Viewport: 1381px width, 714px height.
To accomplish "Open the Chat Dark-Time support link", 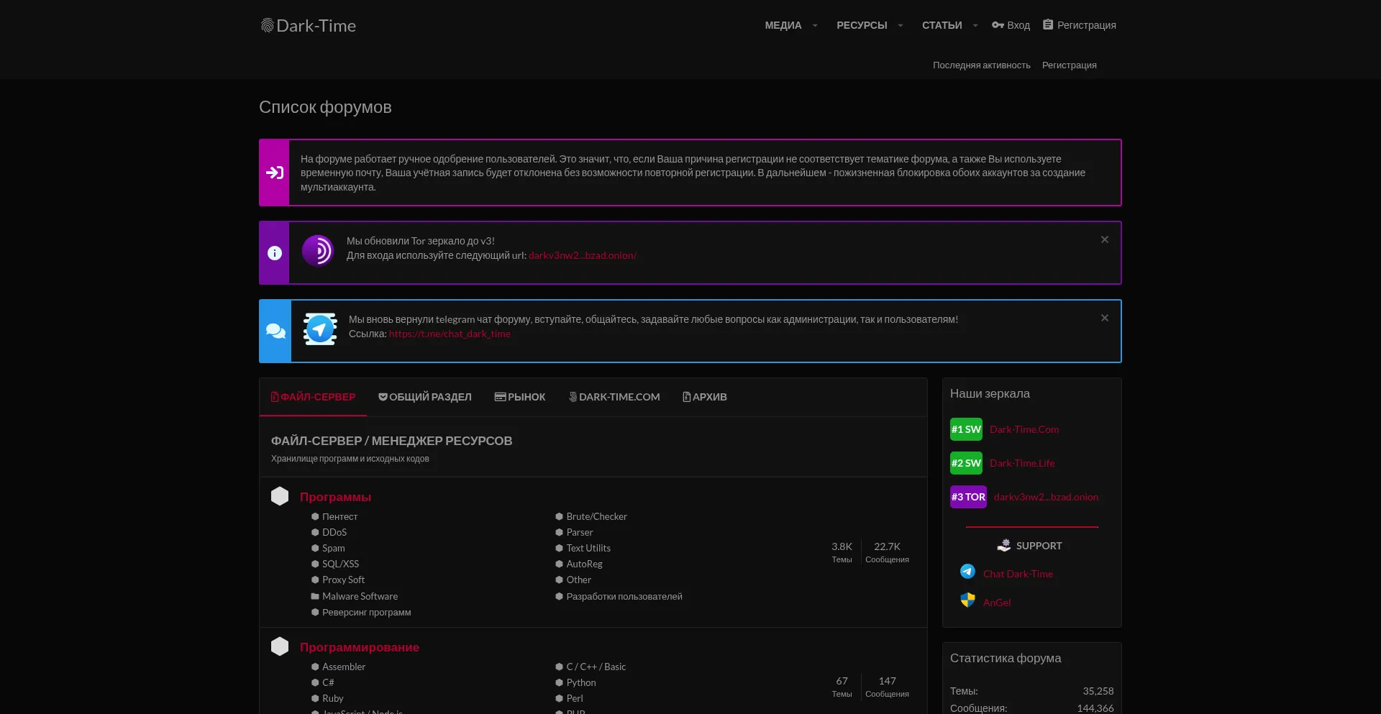I will pos(1018,574).
